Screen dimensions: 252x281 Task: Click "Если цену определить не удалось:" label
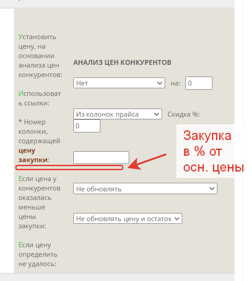pyautogui.click(x=38, y=254)
